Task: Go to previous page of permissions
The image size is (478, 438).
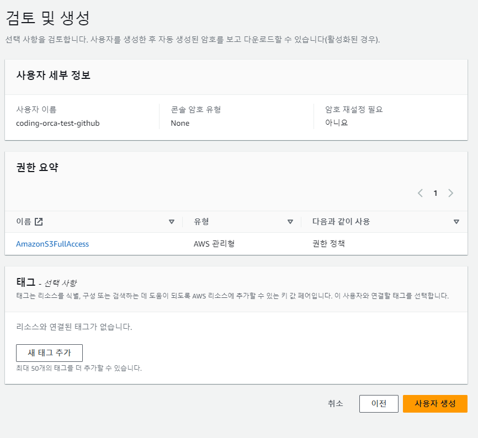Action: pyautogui.click(x=421, y=193)
